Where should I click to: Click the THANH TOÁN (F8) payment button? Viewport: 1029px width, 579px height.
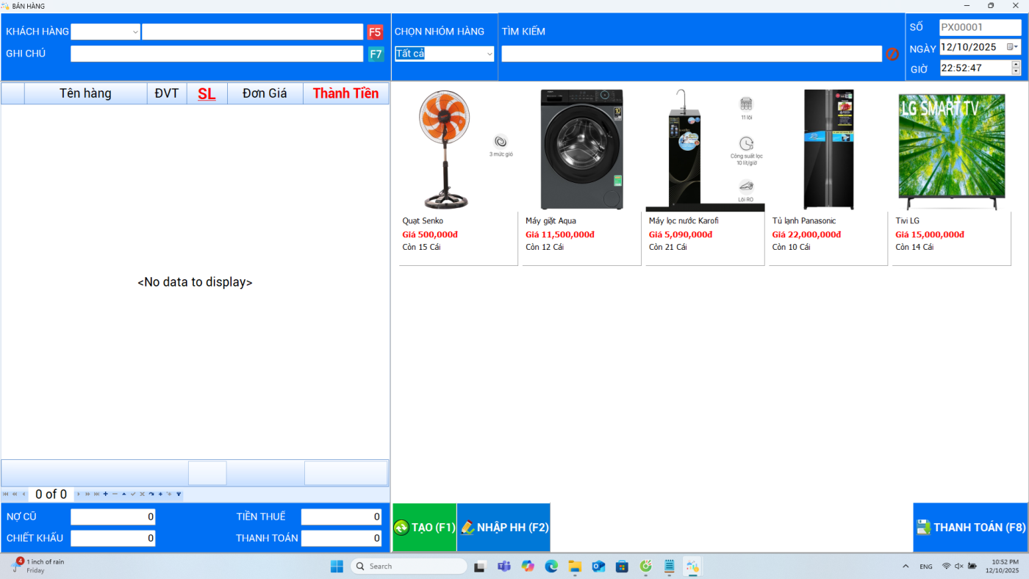tap(969, 528)
